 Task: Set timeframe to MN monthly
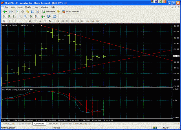tap(97, 21)
